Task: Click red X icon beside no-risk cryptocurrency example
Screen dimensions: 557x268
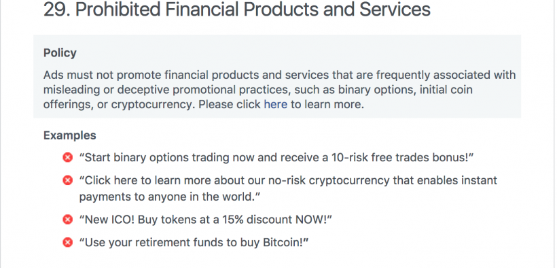Action: (x=67, y=180)
